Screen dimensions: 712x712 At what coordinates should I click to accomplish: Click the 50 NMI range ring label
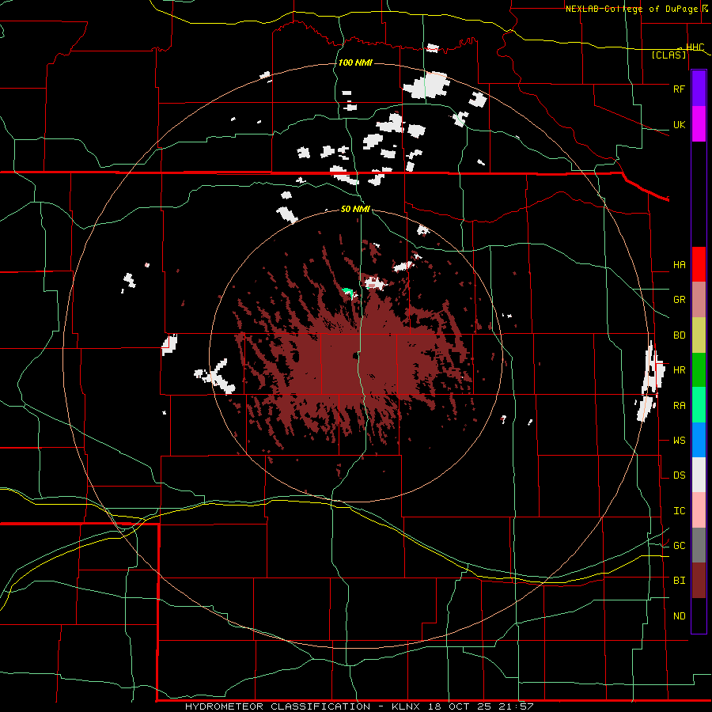pyautogui.click(x=355, y=209)
